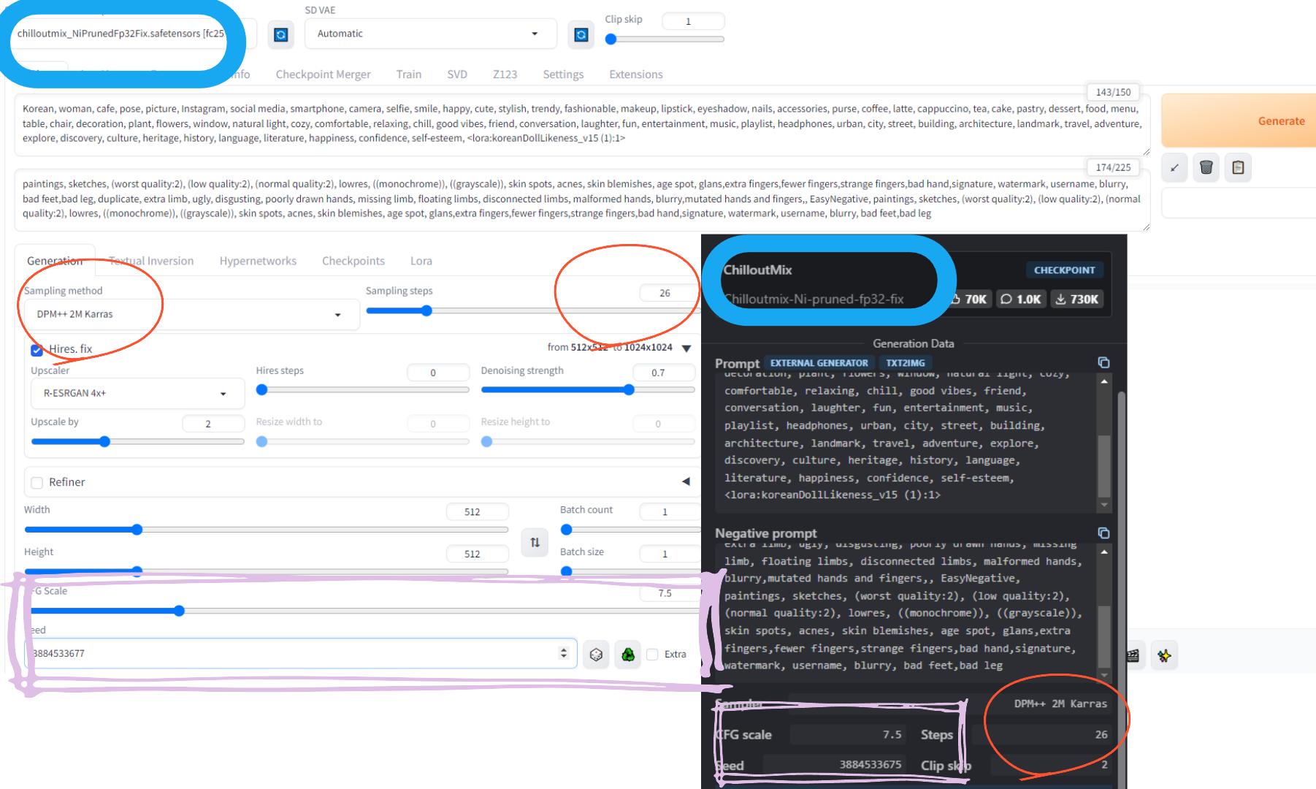Copy the Prompt in the Civitai panel
The image size is (1316, 789).
coord(1103,362)
